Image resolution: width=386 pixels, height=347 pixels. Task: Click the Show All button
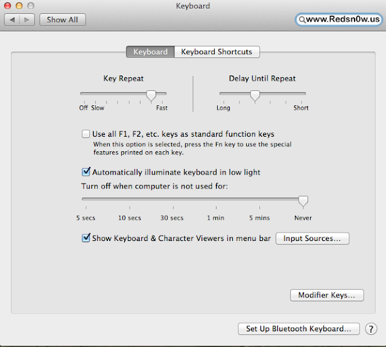(x=63, y=20)
